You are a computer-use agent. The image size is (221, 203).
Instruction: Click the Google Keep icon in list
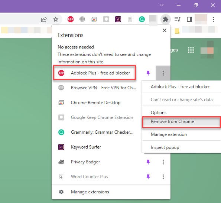click(x=61, y=117)
